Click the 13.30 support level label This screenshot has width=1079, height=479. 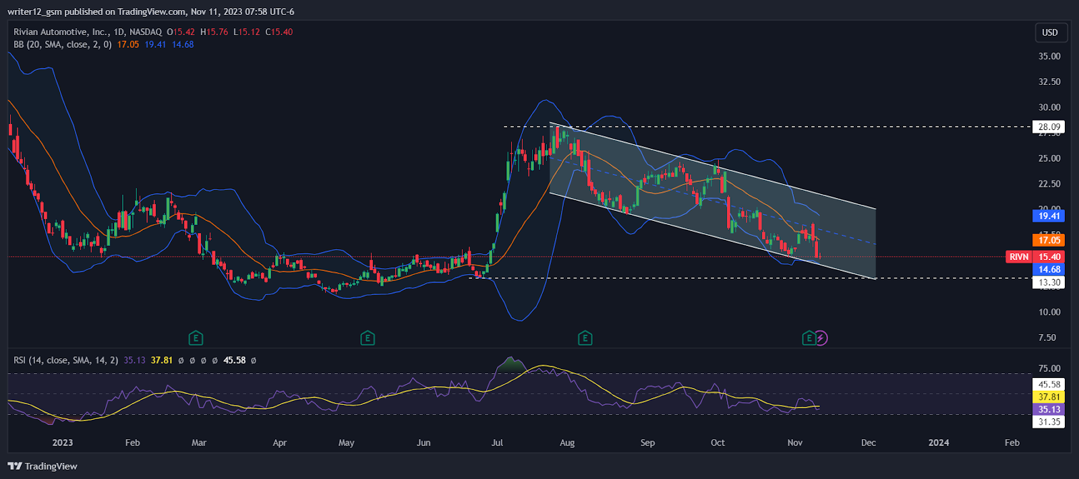[x=1049, y=282]
